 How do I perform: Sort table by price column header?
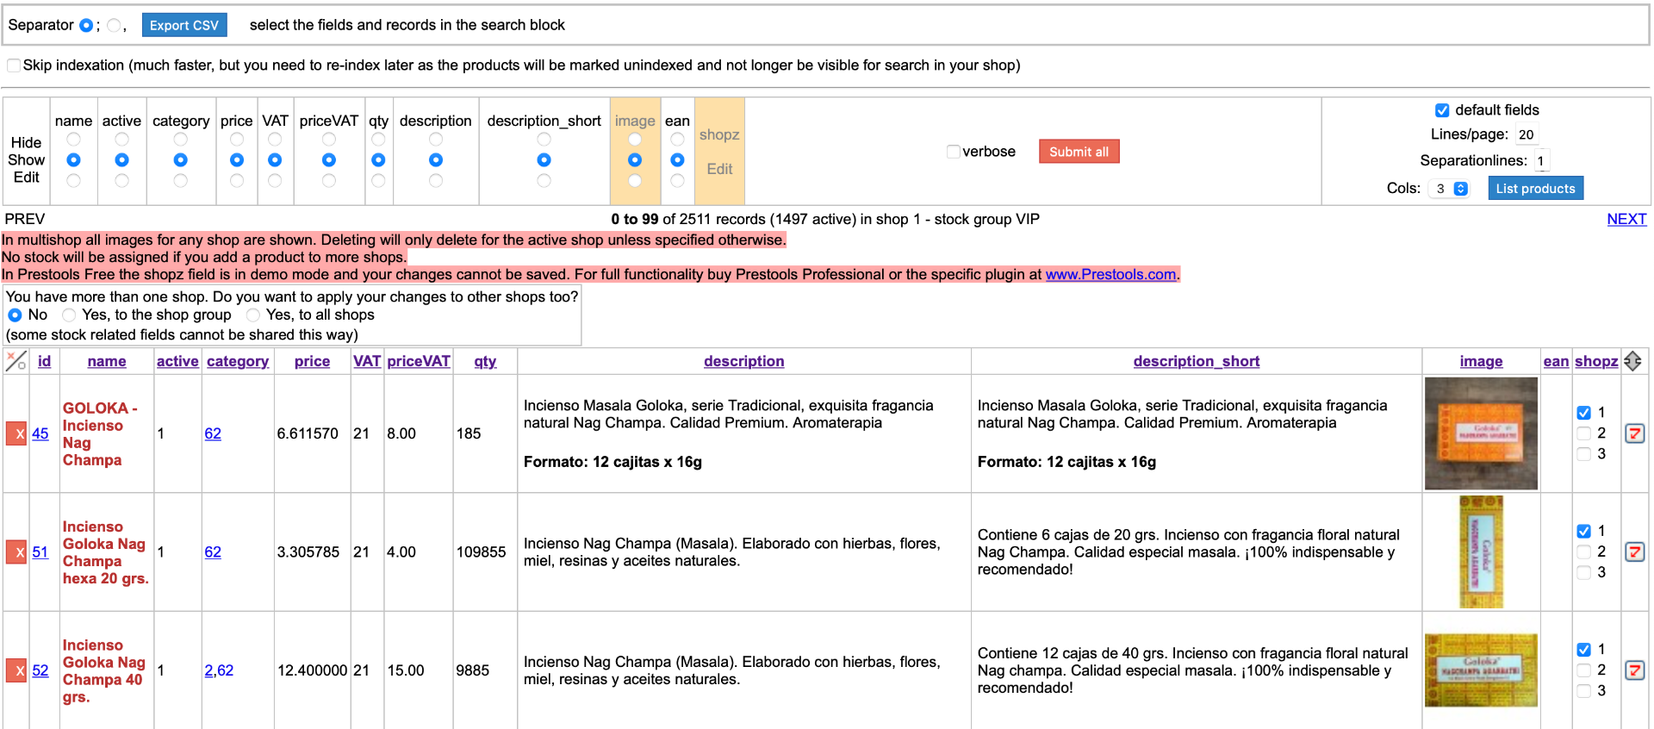coord(312,361)
